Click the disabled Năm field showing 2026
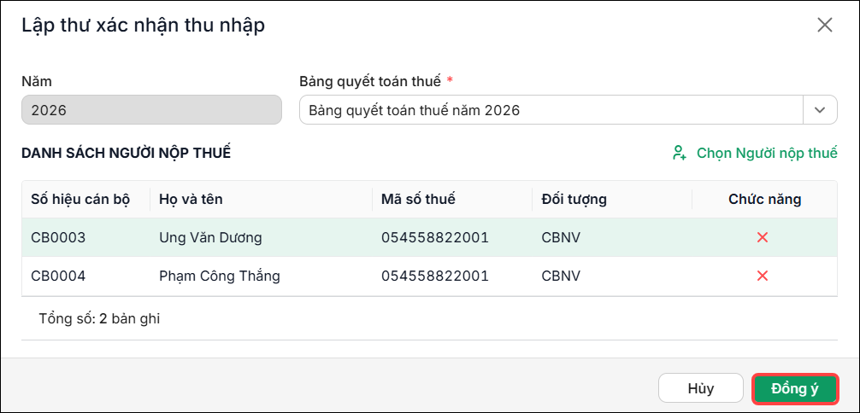 pyautogui.click(x=151, y=110)
